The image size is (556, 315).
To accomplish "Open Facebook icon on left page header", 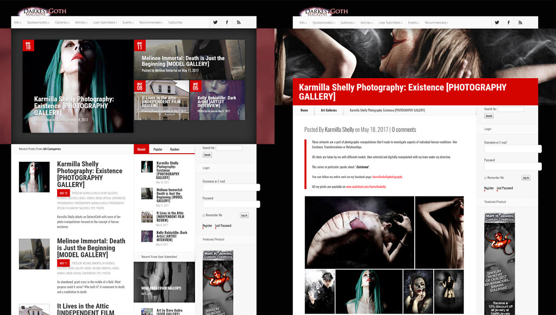I will (227, 22).
